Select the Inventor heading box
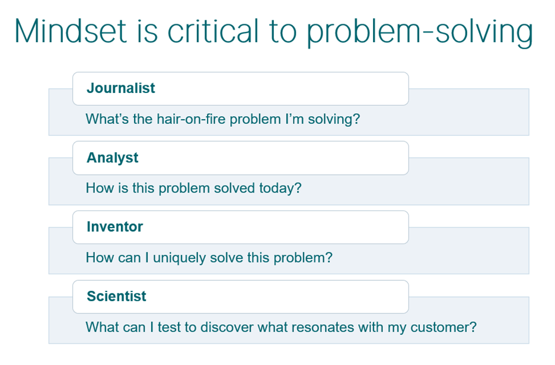This screenshot has width=555, height=365. click(241, 227)
